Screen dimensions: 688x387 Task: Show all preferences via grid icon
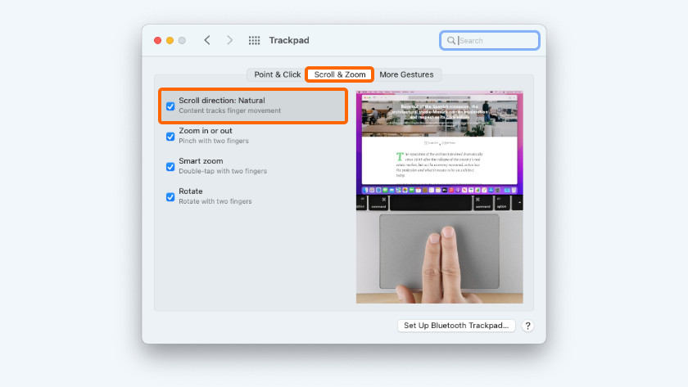point(254,40)
